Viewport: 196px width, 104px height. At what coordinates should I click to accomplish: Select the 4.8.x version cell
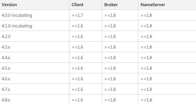[x=6, y=100]
